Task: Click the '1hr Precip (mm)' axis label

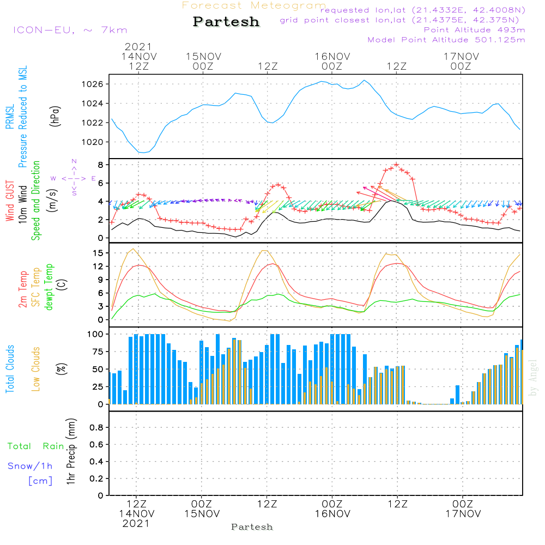Action: point(71,451)
